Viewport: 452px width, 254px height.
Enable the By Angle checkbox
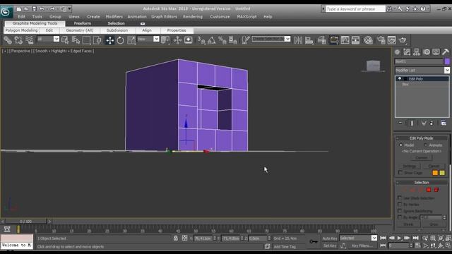(400, 217)
